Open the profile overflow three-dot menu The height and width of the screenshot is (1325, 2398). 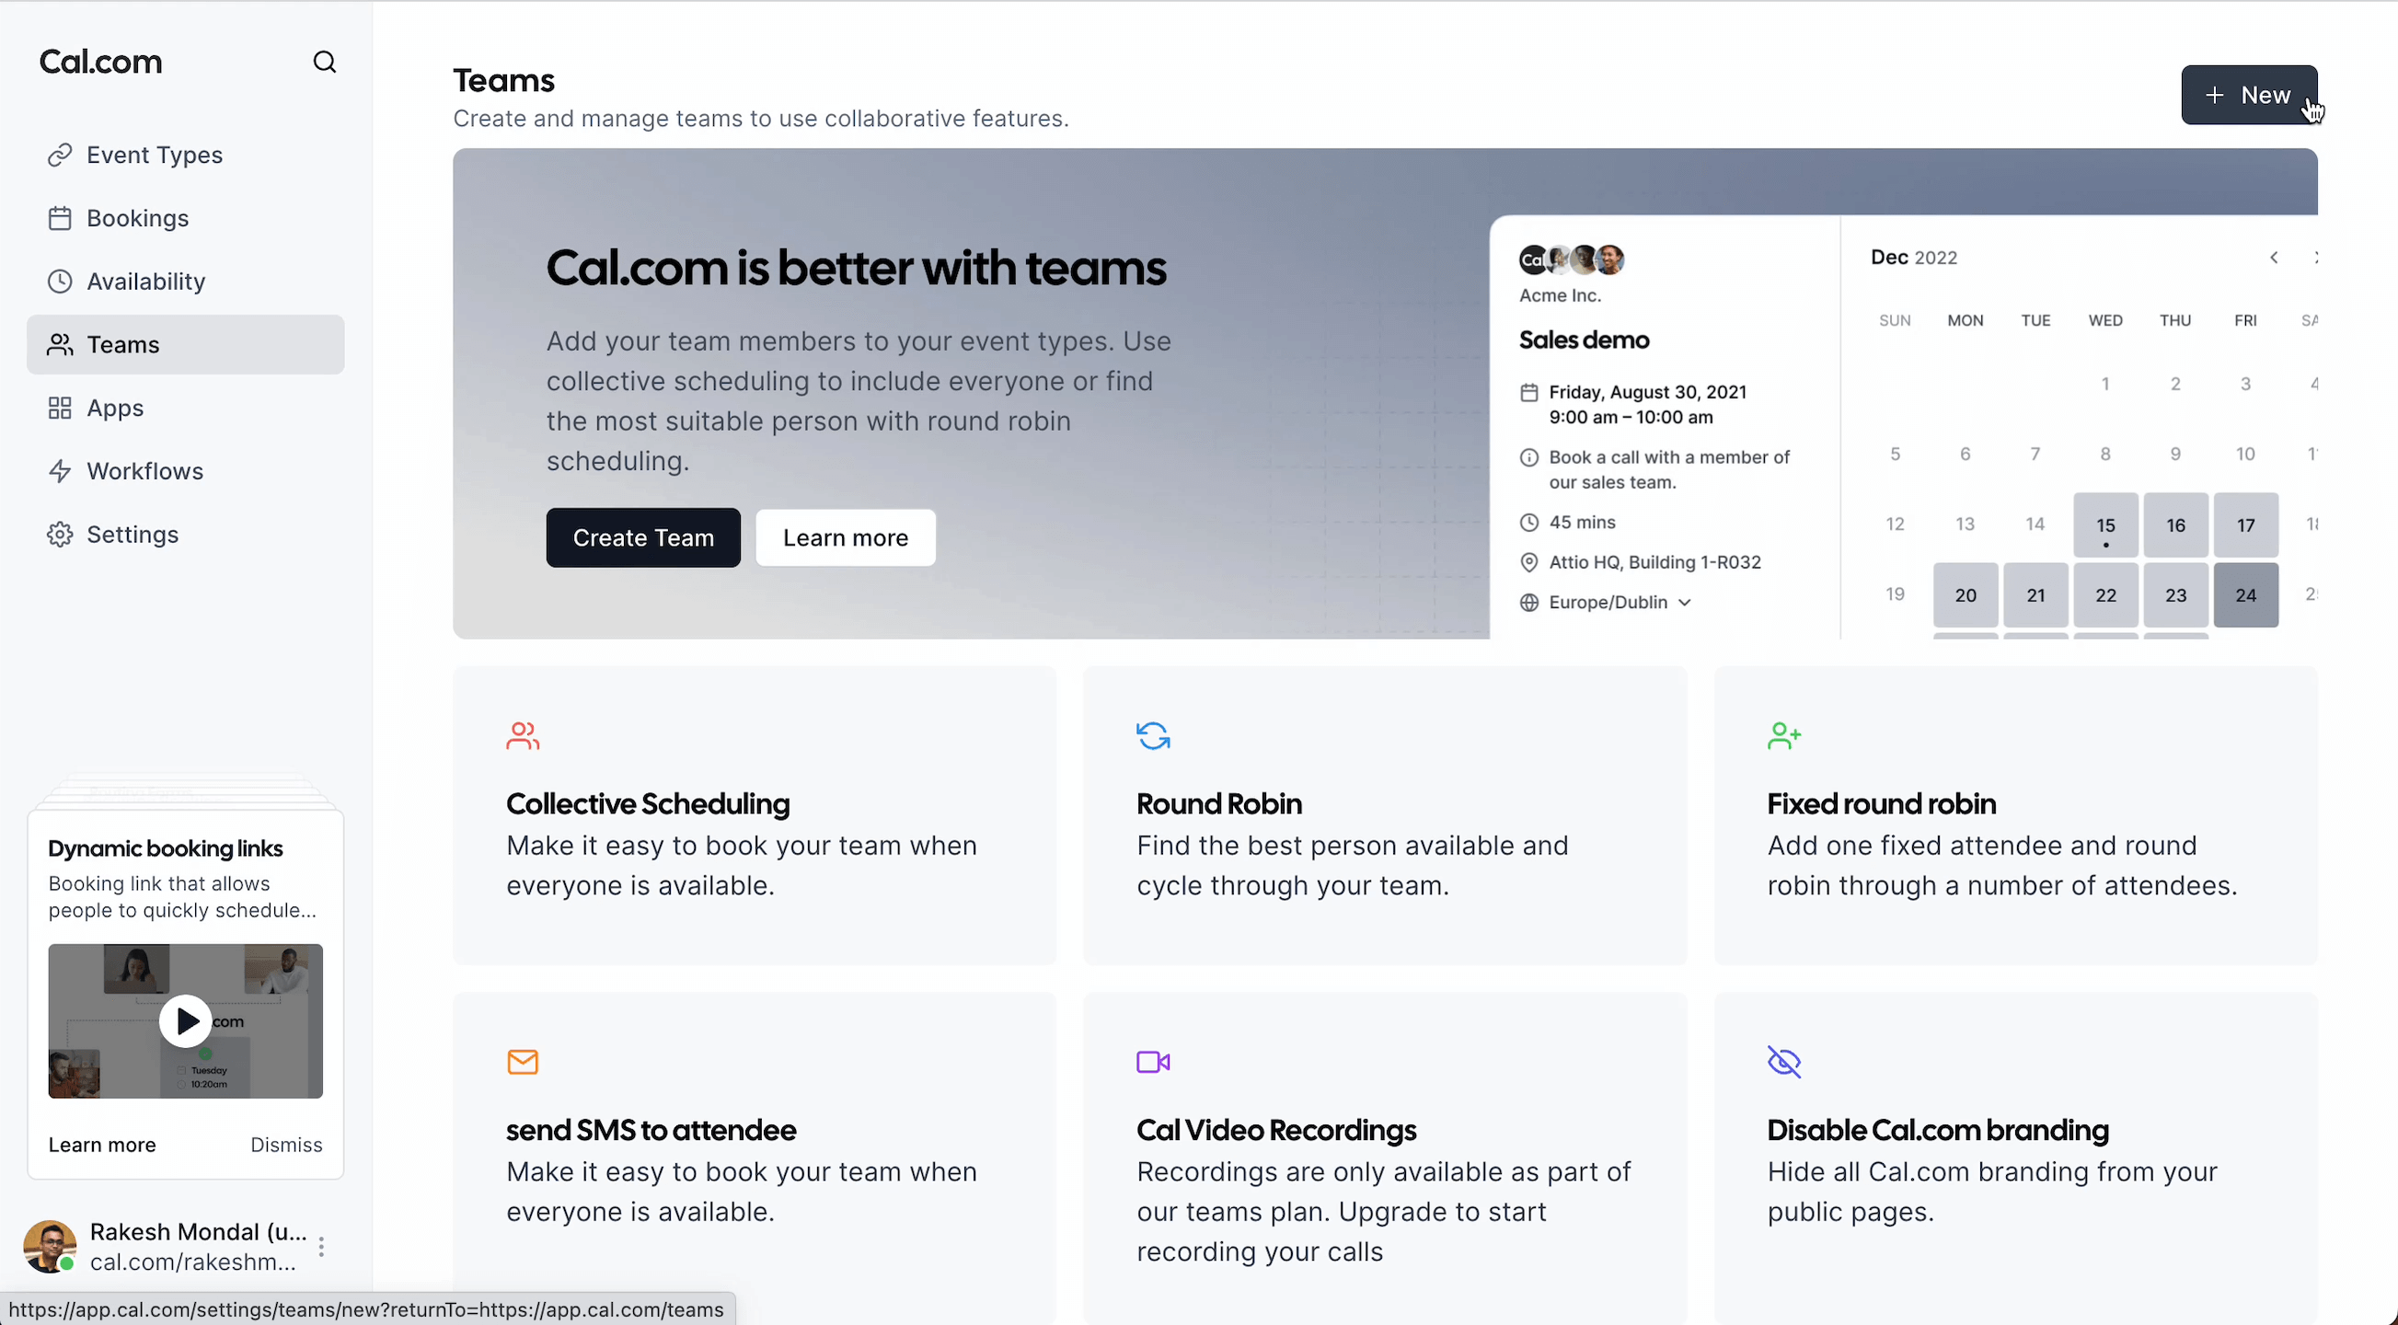pyautogui.click(x=322, y=1246)
